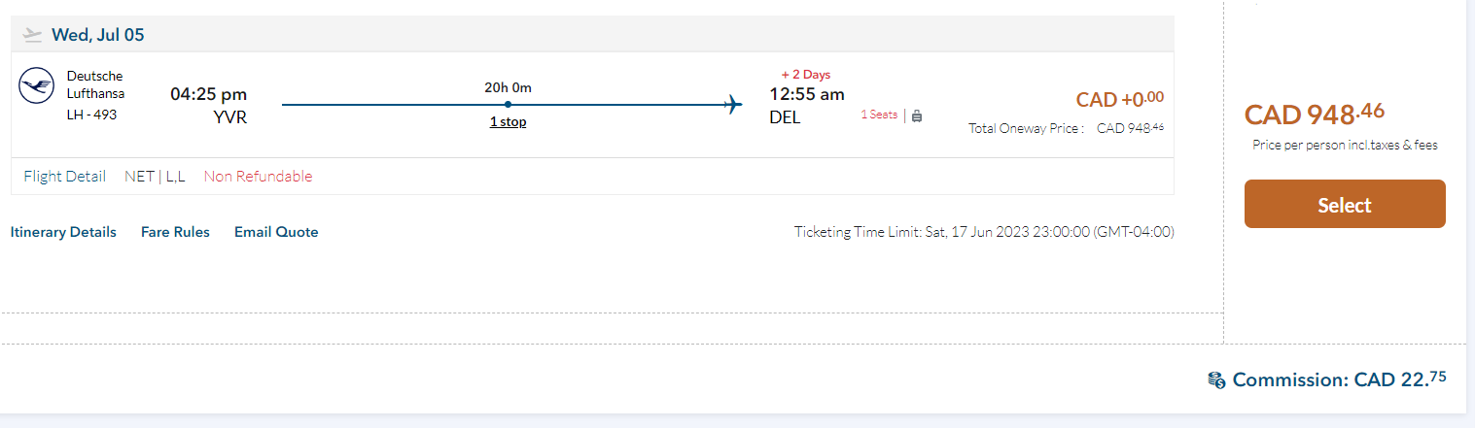The height and width of the screenshot is (428, 1475).
Task: Click the Lufthansa airline logo
Action: click(x=36, y=85)
